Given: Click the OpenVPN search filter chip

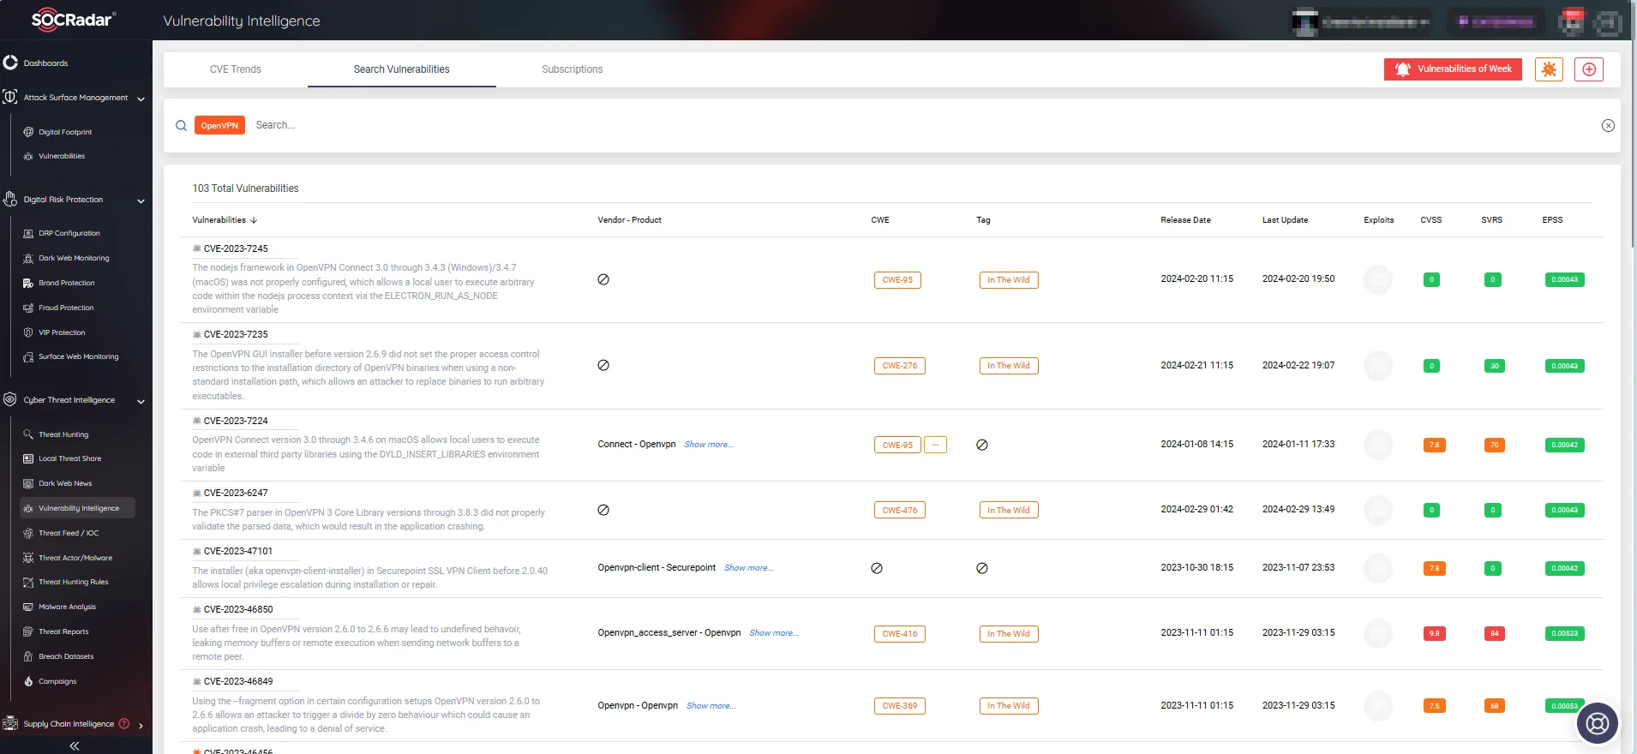Looking at the screenshot, I should coord(219,125).
